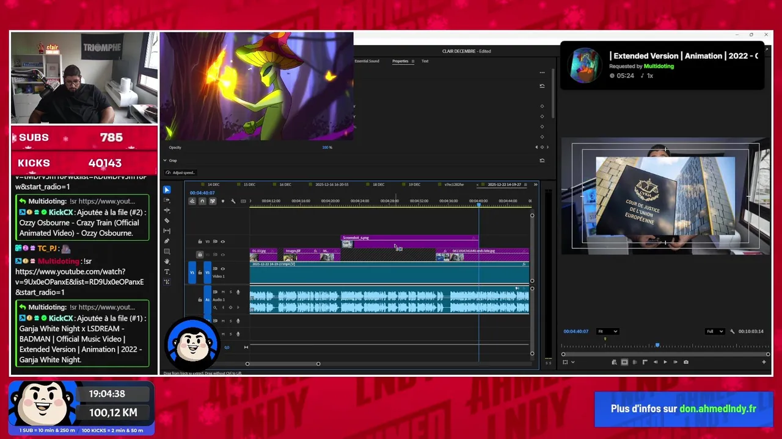Collapse the Crop effect section
Viewport: 782px width, 439px height.
click(164, 160)
